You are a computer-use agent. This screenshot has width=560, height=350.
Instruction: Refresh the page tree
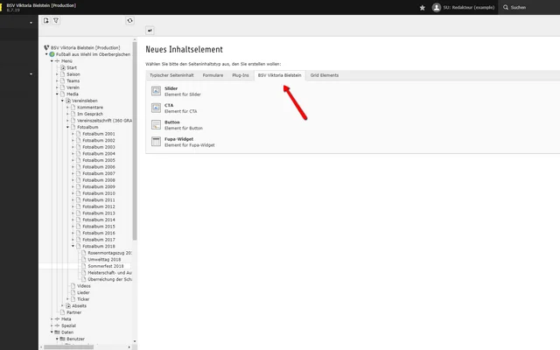pos(129,19)
